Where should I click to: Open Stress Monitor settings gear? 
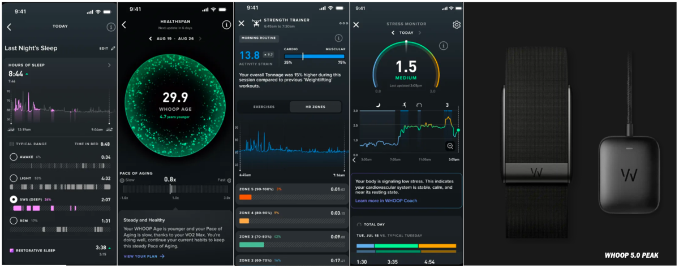pos(456,25)
